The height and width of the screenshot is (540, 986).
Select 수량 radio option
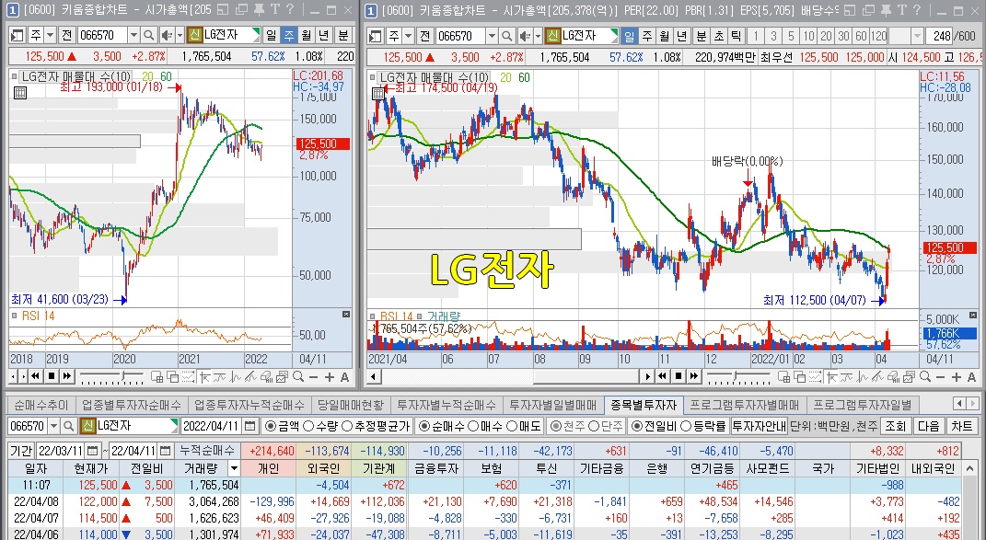point(308,426)
